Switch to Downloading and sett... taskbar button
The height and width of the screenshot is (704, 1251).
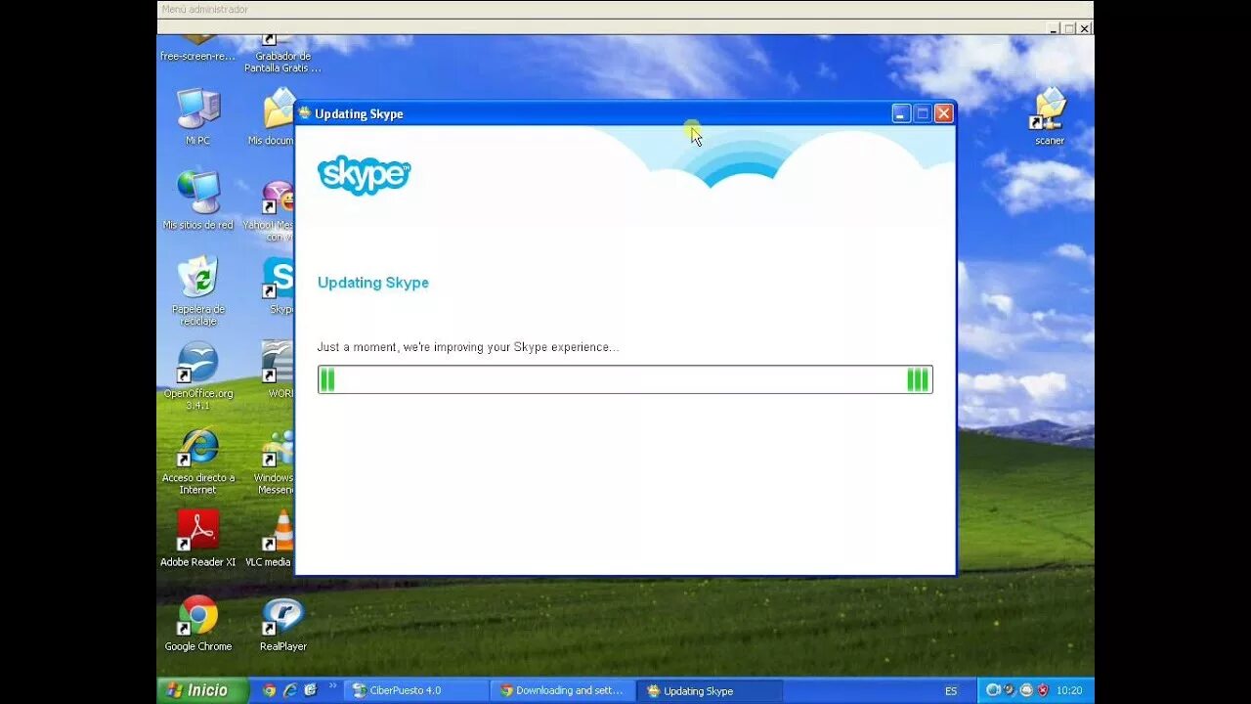pos(563,690)
